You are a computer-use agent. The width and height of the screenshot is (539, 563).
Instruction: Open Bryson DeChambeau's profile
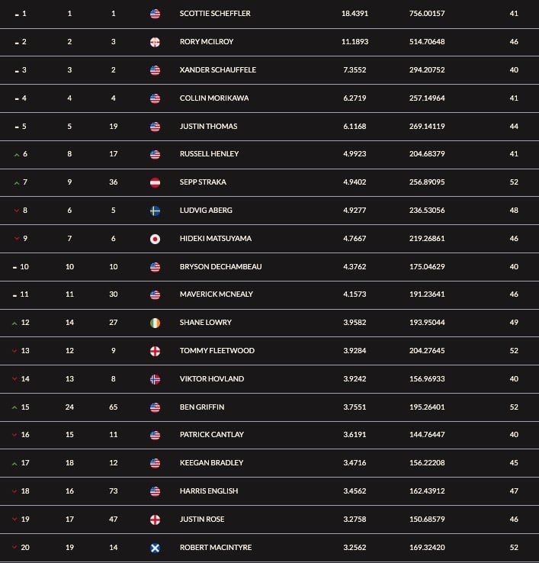(x=220, y=267)
